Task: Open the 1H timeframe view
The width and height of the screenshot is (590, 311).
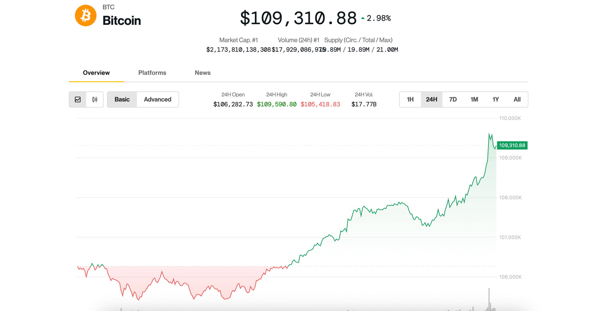Action: tap(410, 99)
